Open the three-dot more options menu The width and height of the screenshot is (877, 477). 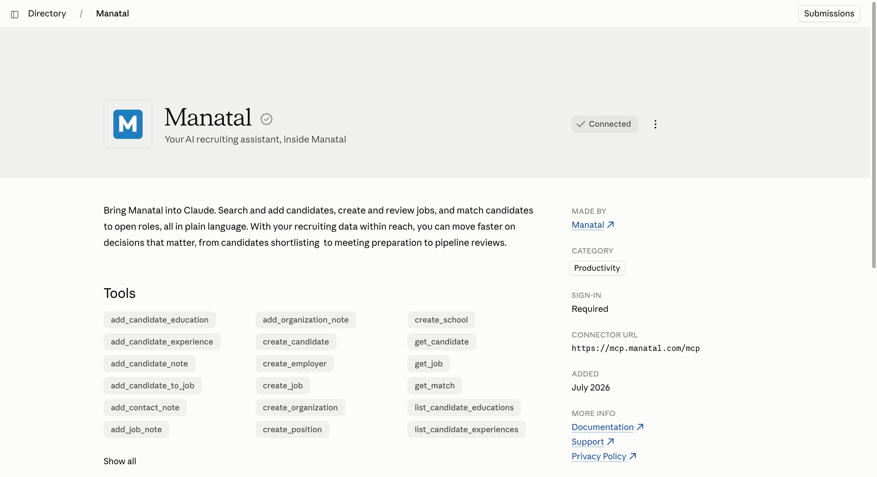click(655, 124)
